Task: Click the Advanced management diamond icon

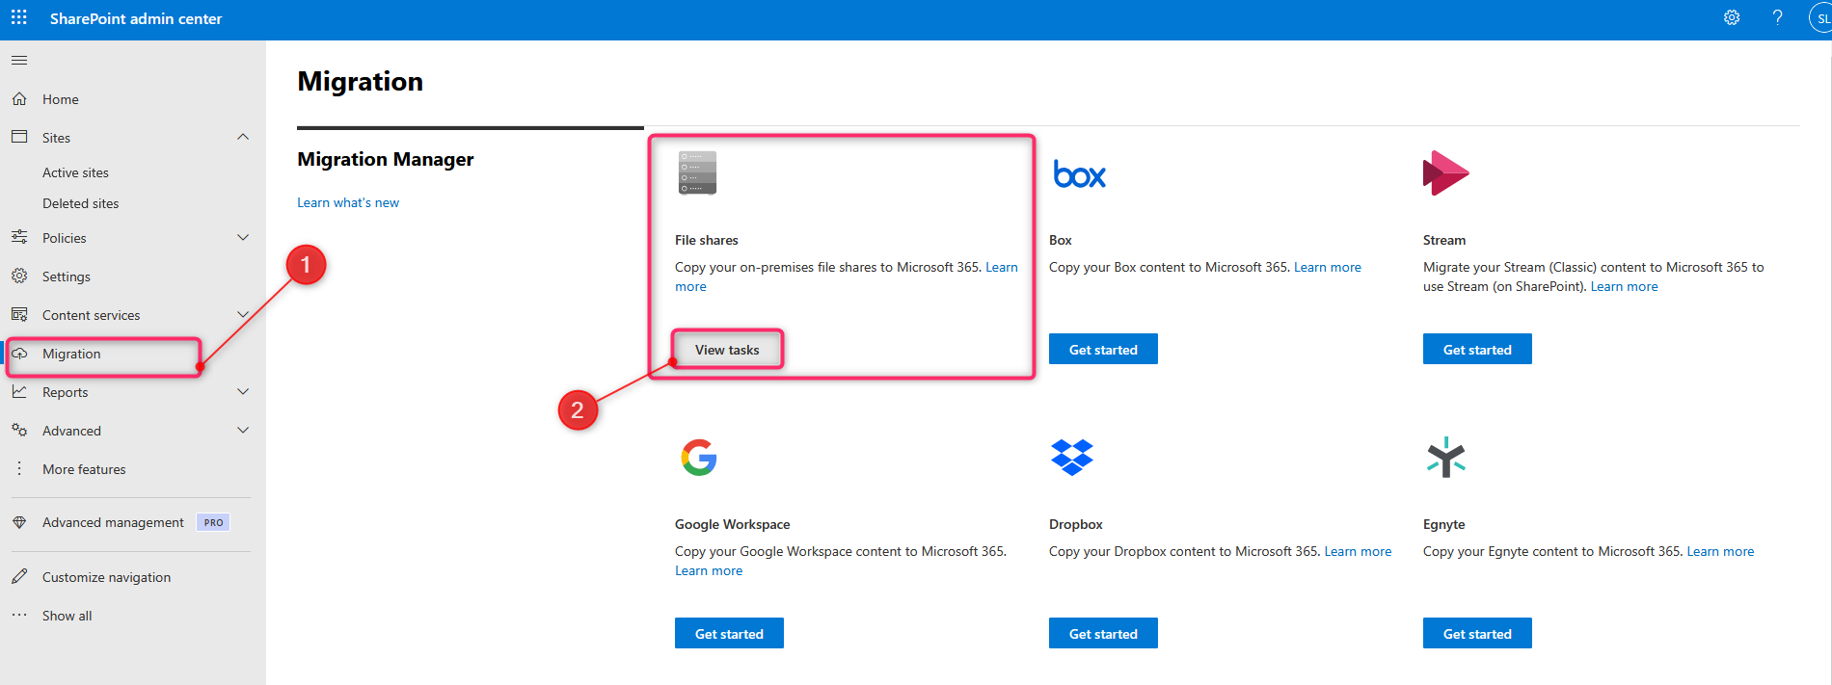Action: (x=19, y=522)
